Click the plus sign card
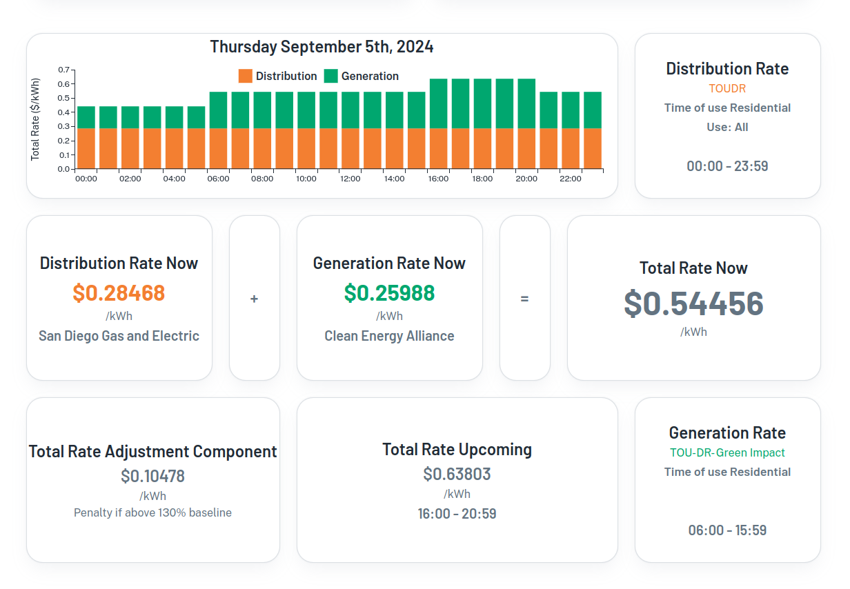Viewport: 850px width, 589px height. (255, 298)
